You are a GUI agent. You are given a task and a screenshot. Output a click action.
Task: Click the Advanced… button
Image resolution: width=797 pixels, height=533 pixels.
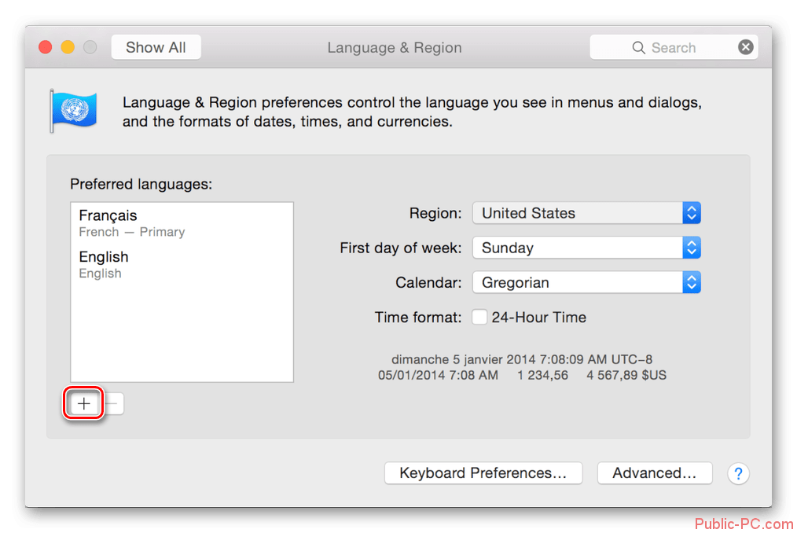point(654,473)
